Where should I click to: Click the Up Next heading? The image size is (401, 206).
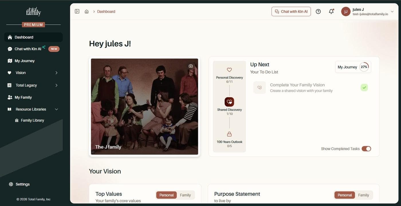coord(260,64)
